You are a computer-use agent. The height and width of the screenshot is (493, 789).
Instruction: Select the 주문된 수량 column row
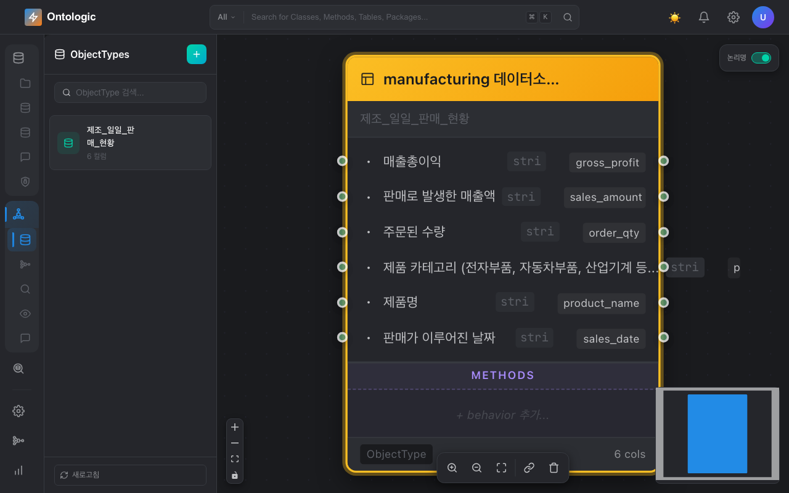point(503,232)
